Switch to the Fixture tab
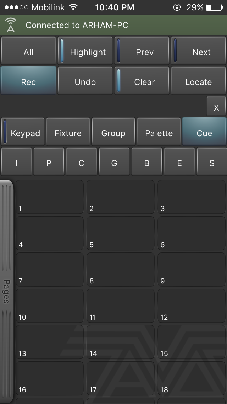The height and width of the screenshot is (404, 227). click(68, 132)
